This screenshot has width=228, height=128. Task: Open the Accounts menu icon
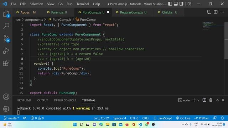[x=6, y=97]
